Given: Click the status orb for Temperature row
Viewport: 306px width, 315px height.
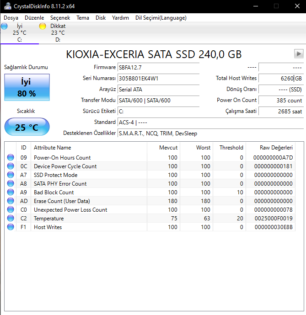Looking at the screenshot, I should click(x=11, y=218).
